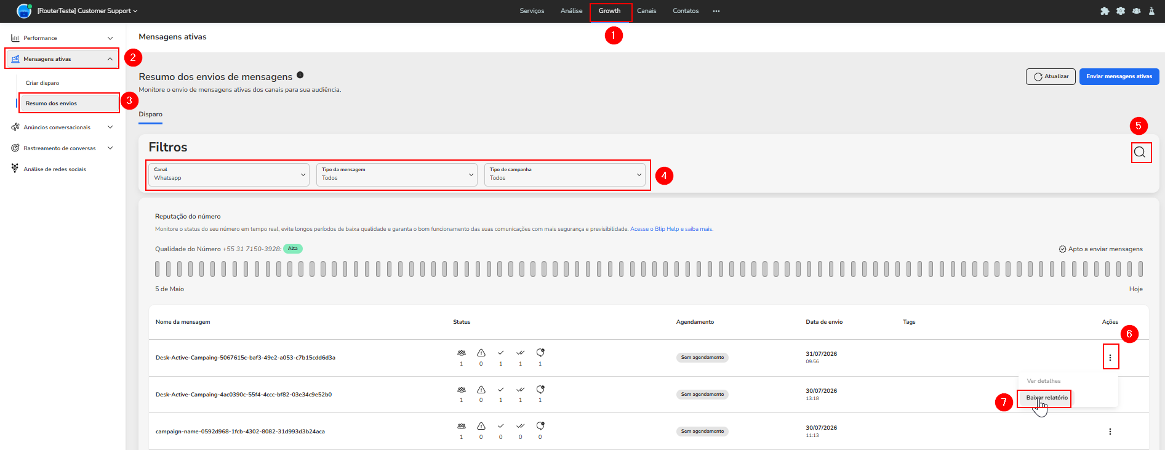Open the puzzle-piece extensions icon
1165x450 pixels.
(1105, 11)
